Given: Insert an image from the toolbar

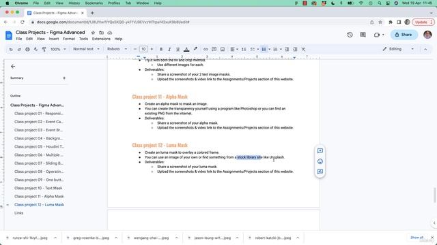Looking at the screenshot, I should [x=223, y=49].
